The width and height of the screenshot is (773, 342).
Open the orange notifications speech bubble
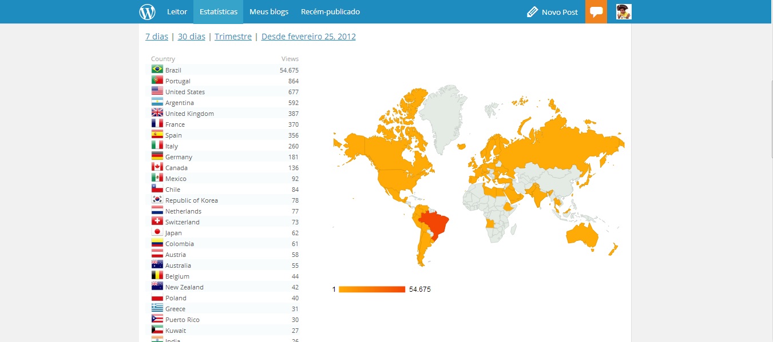[x=596, y=12]
